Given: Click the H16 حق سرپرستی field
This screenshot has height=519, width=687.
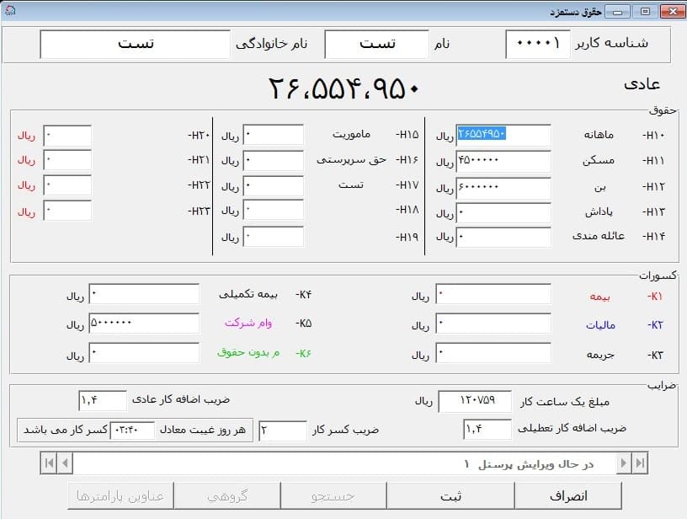Looking at the screenshot, I should [x=274, y=160].
